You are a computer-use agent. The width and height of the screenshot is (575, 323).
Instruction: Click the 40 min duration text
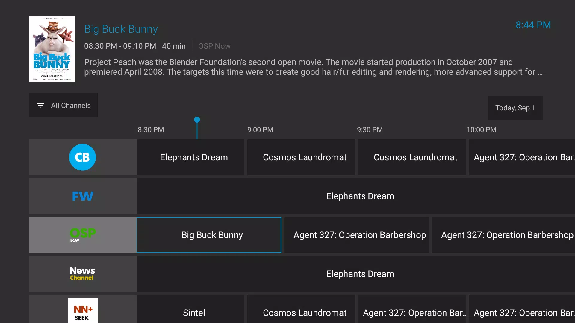pos(174,46)
